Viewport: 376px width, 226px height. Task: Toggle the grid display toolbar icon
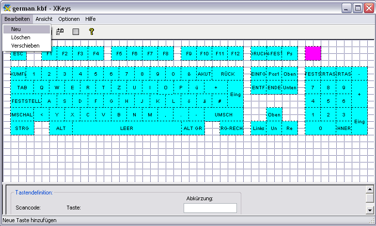[76, 32]
